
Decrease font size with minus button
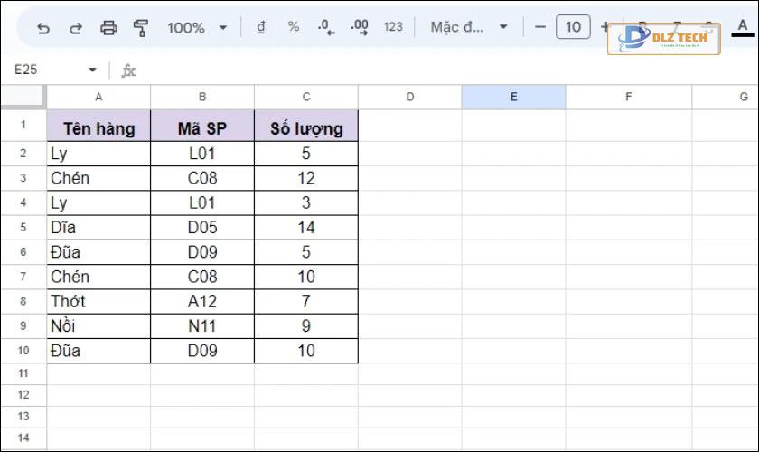tap(540, 27)
